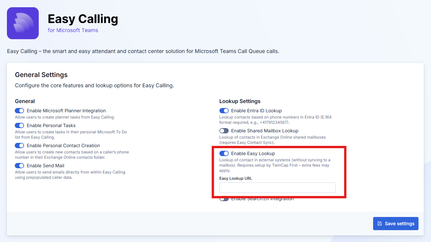Select the General Settings heading
The image size is (431, 242).
(41, 75)
